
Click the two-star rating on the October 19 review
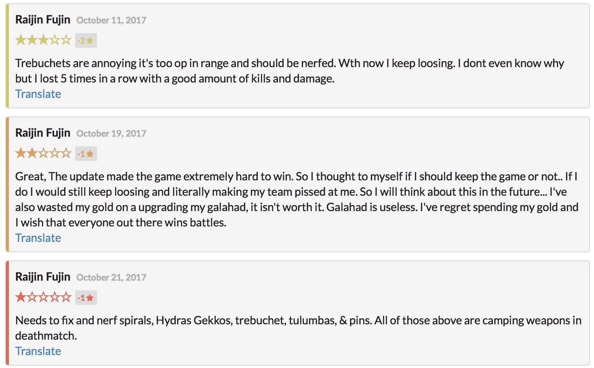pos(43,154)
